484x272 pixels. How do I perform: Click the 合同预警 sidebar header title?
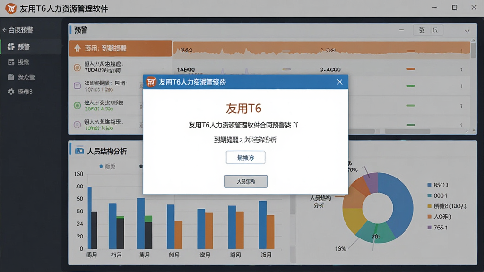click(x=21, y=30)
